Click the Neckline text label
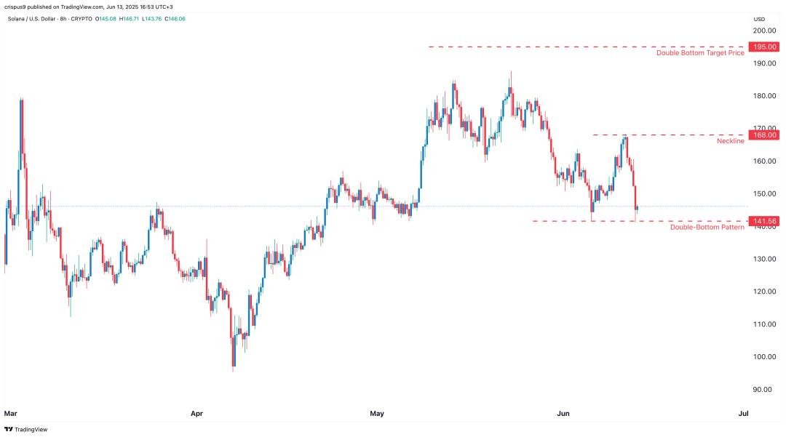 (731, 141)
